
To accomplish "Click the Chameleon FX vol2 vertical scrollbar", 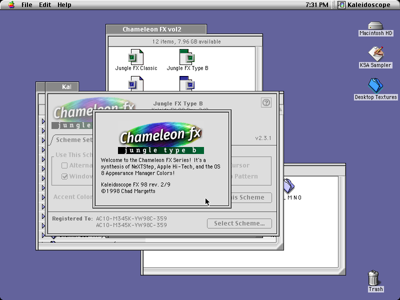I will (258, 68).
